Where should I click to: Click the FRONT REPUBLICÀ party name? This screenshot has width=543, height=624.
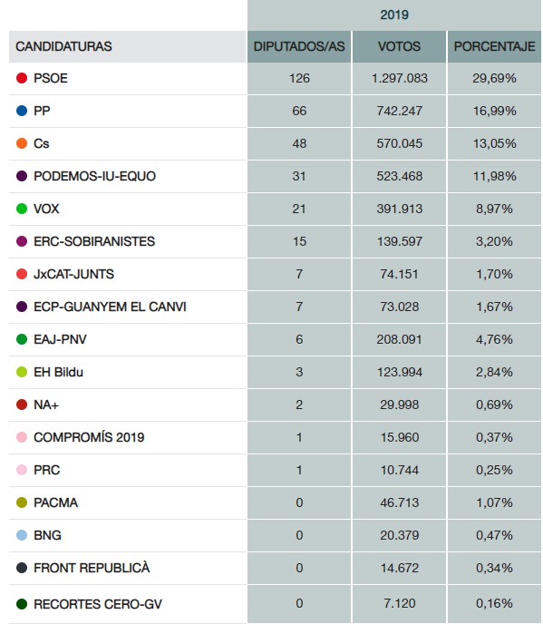click(92, 568)
